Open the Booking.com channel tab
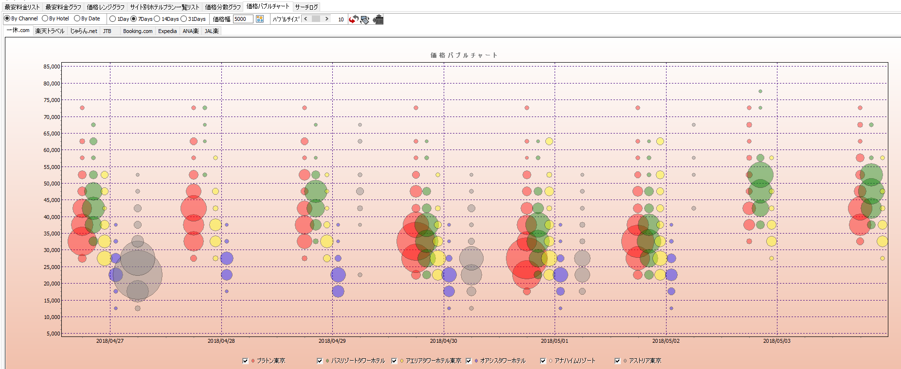Image resolution: width=901 pixels, height=369 pixels. (x=138, y=31)
